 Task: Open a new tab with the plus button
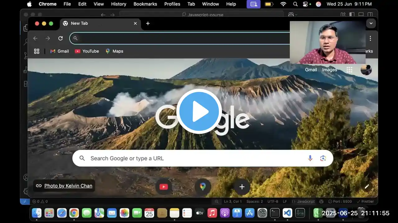148,24
